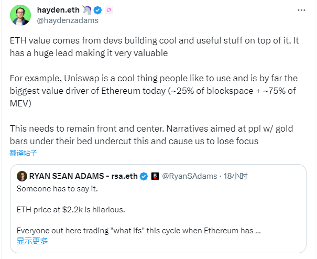Image resolution: width=317 pixels, height=259 pixels.
Task: Open the @RyanSAdams handle in quote
Action: 190,176
